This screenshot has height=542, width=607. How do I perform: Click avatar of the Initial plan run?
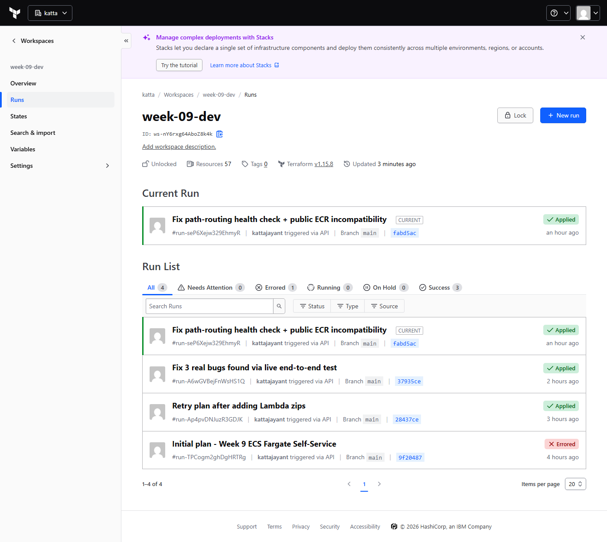pos(157,450)
